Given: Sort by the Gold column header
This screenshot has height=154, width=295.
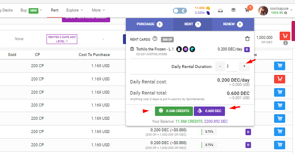Looking at the screenshot, I should coord(12,55).
